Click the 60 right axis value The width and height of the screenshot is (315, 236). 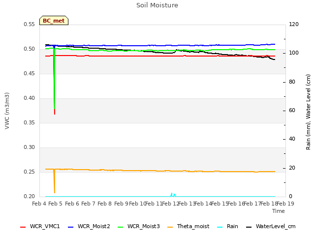(x=292, y=110)
